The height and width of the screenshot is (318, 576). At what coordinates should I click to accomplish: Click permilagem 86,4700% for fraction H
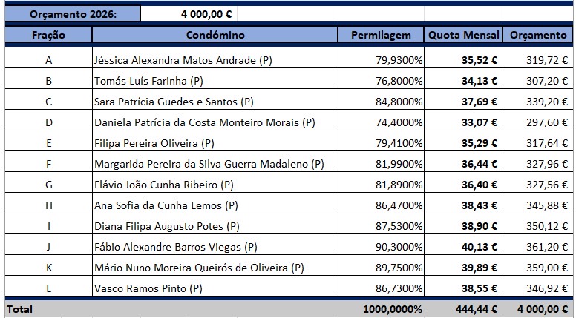381,205
